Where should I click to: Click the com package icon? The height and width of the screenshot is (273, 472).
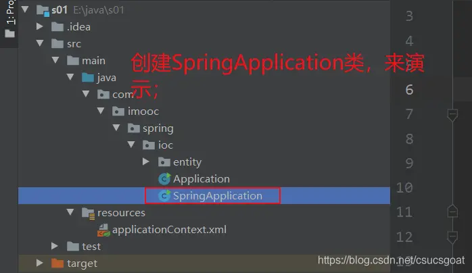(x=103, y=94)
